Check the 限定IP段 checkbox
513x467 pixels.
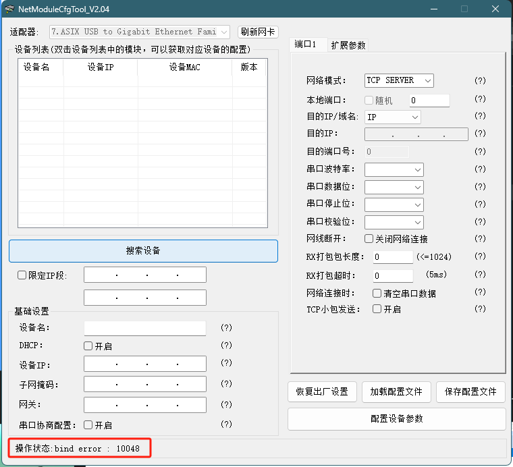coord(22,275)
